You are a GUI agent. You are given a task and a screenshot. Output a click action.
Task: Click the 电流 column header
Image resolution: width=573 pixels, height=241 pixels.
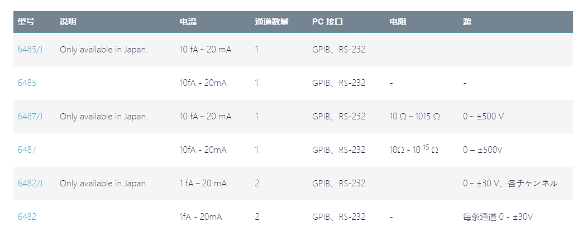pyautogui.click(x=188, y=22)
